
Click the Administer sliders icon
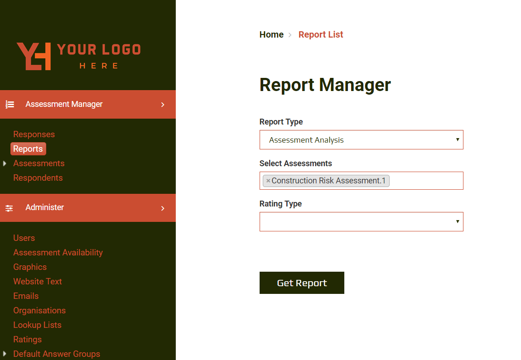[x=9, y=208]
